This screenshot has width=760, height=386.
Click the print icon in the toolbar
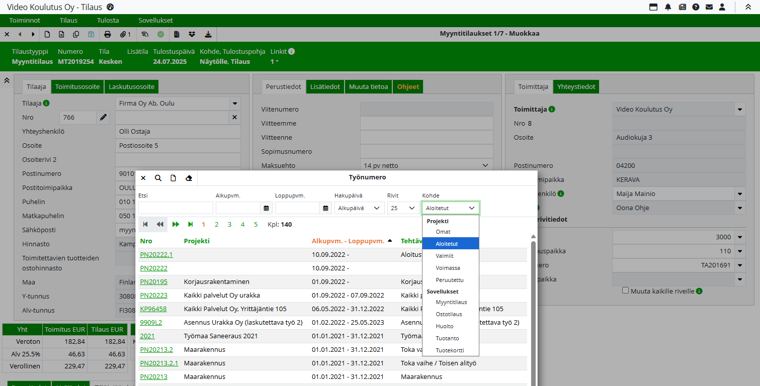click(107, 34)
